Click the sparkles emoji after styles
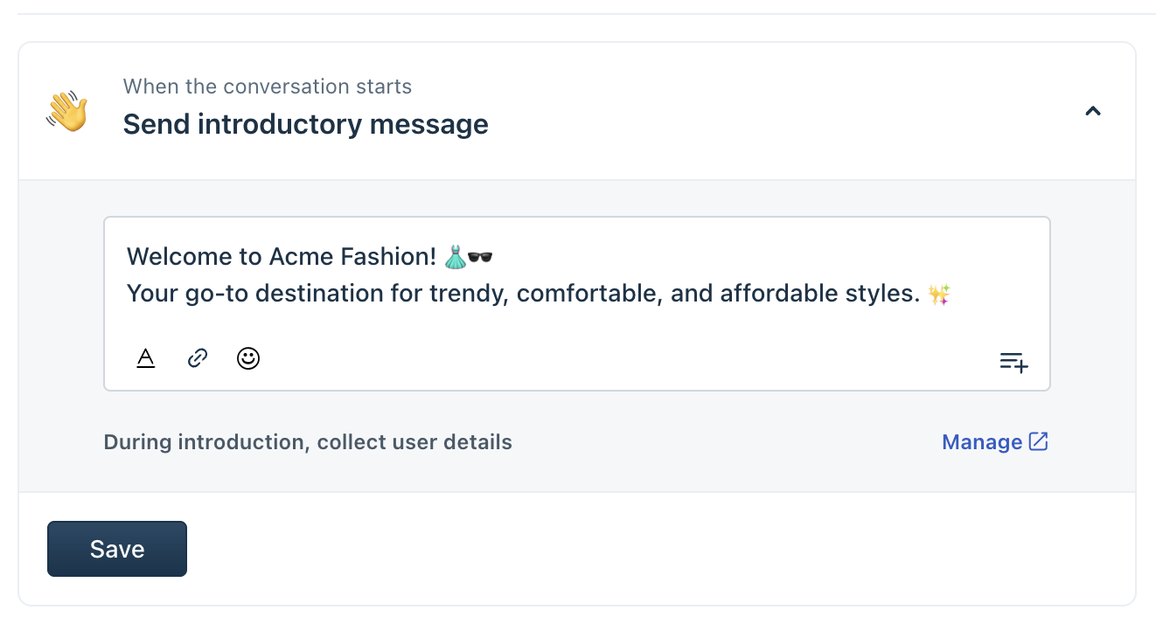 point(939,295)
